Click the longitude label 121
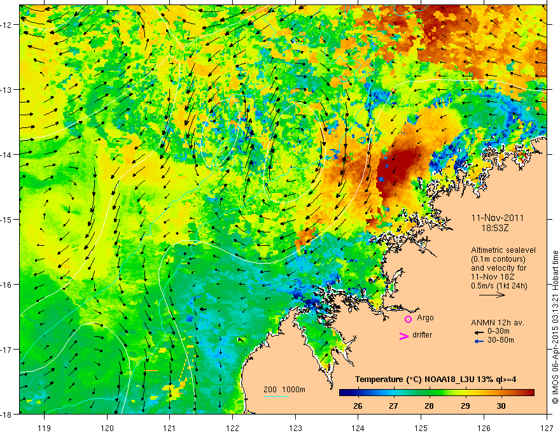Viewport: 560px width, 433px height. click(170, 429)
